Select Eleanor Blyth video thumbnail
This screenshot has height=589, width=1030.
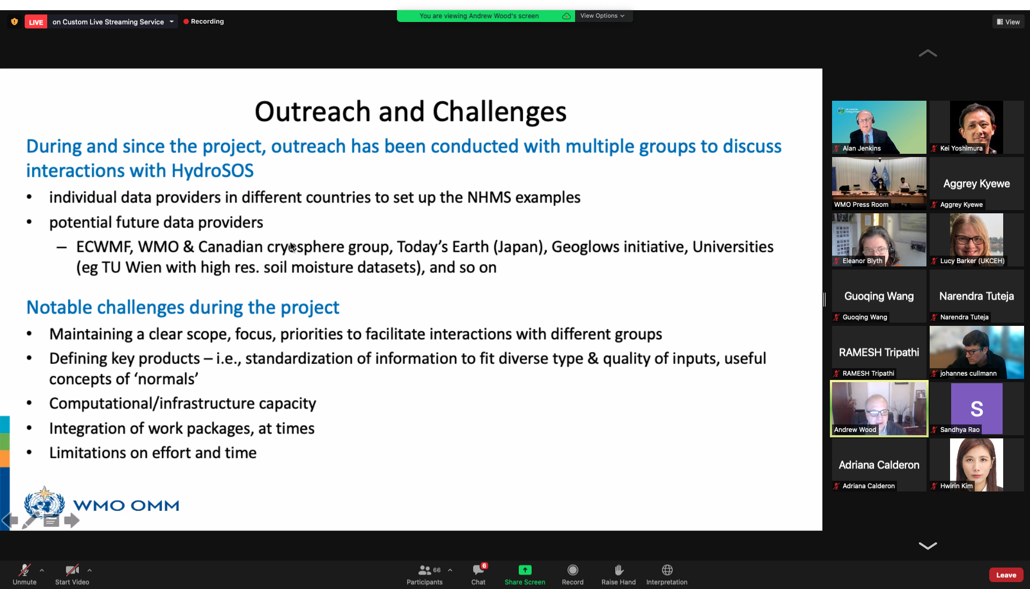pos(879,240)
